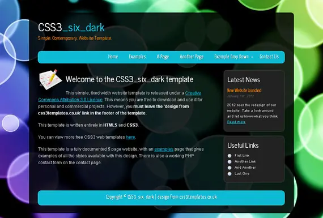Click the Welcome to CSS3_six_dark template heading

(x=129, y=79)
